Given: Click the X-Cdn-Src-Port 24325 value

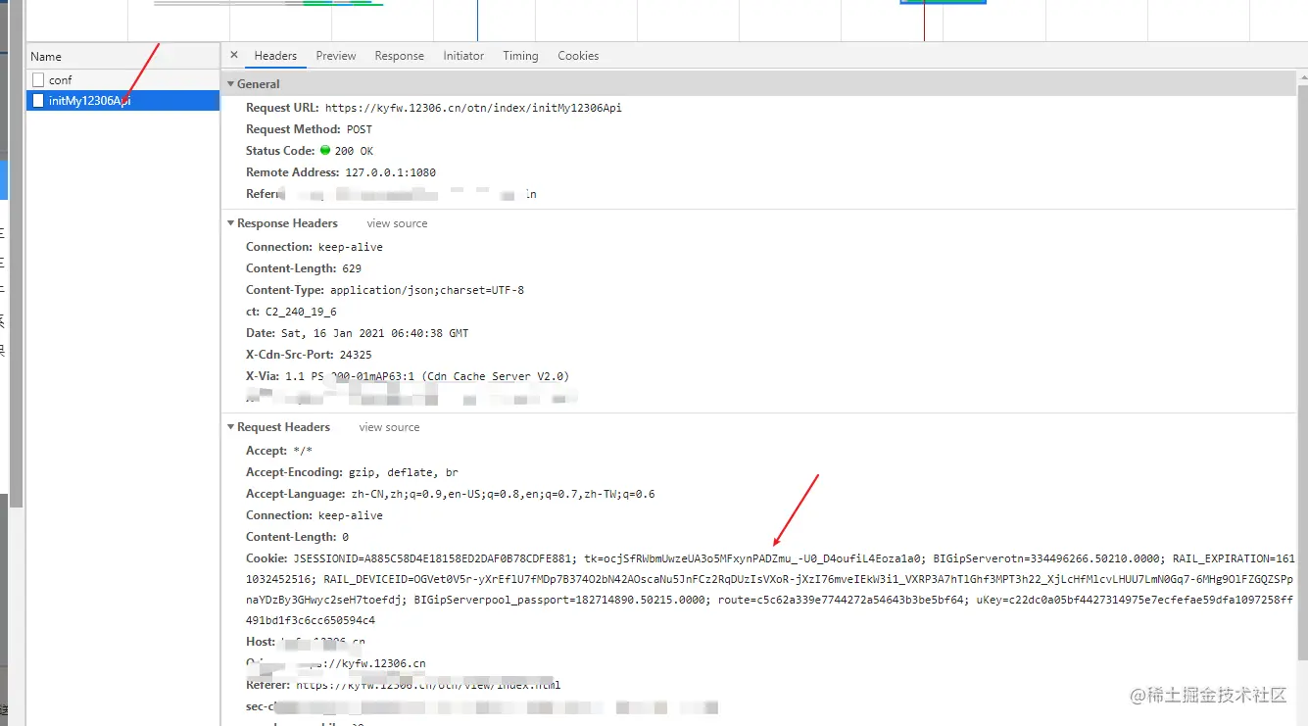Looking at the screenshot, I should click(x=356, y=355).
